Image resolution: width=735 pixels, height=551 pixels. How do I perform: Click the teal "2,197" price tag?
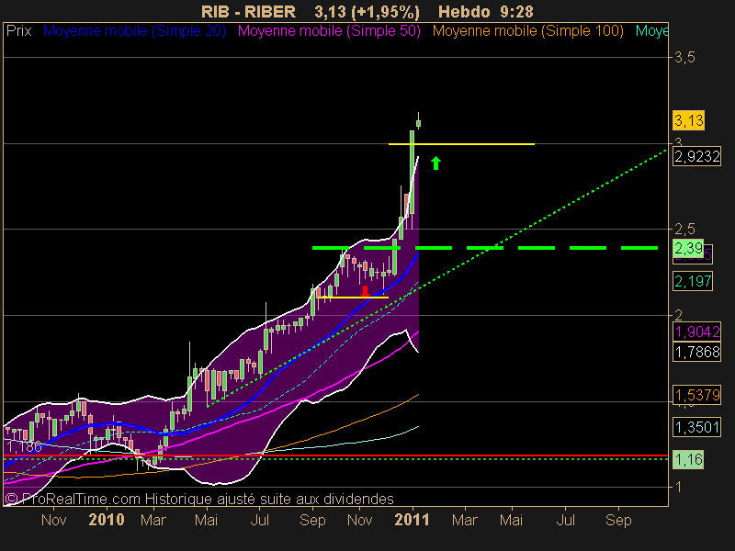pos(693,281)
